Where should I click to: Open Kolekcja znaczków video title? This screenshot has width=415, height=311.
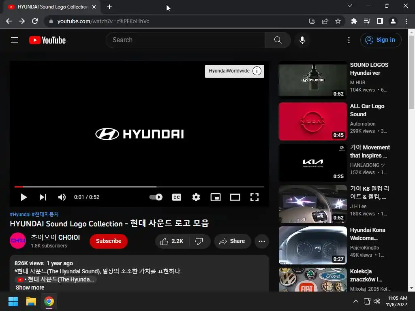point(366,275)
